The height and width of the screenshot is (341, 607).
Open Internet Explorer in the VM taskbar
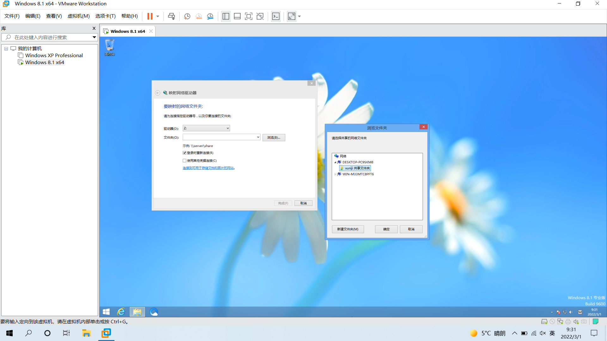click(x=121, y=312)
